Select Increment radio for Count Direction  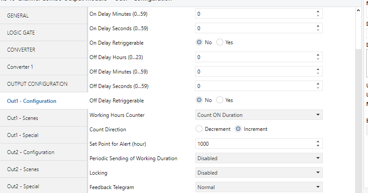click(x=238, y=129)
